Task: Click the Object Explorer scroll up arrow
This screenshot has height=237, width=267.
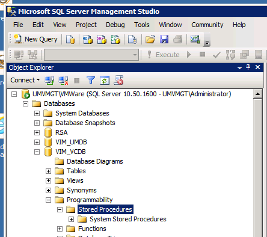Action: (257, 94)
